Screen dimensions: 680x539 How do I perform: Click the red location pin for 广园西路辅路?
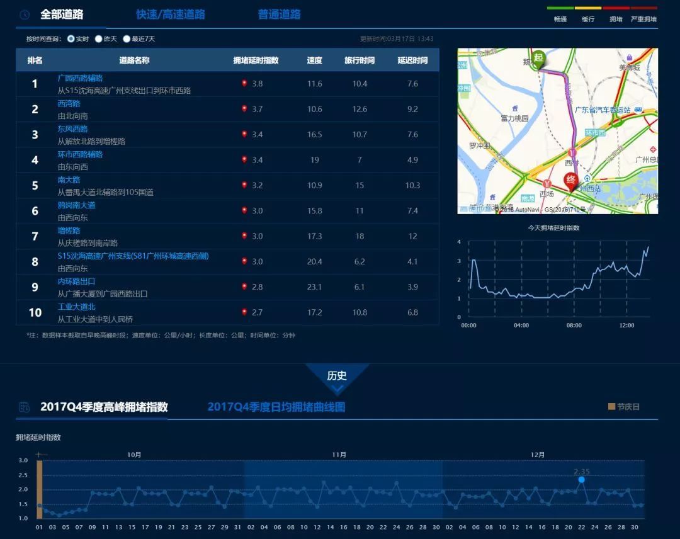[244, 84]
